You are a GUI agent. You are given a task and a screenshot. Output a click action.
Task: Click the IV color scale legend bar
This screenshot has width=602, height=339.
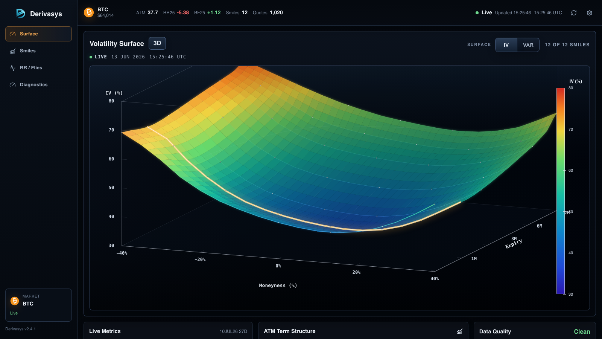click(x=561, y=191)
